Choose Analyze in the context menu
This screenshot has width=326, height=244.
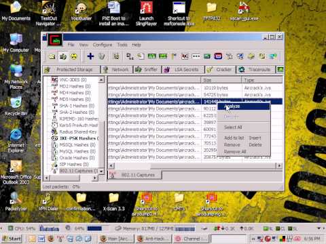point(244,106)
